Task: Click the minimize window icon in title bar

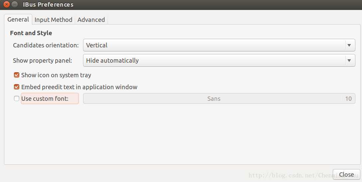Action: (x=15, y=4)
